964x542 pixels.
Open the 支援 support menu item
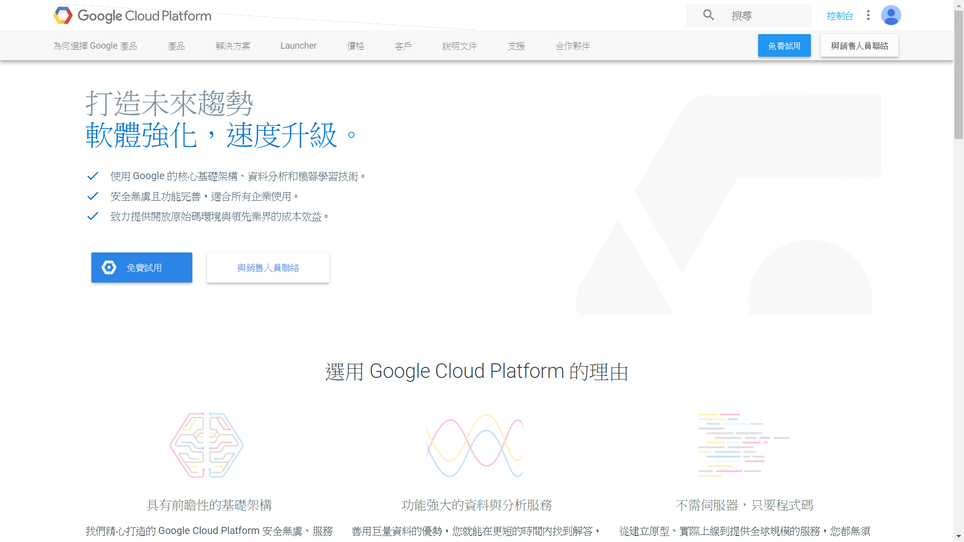point(516,46)
